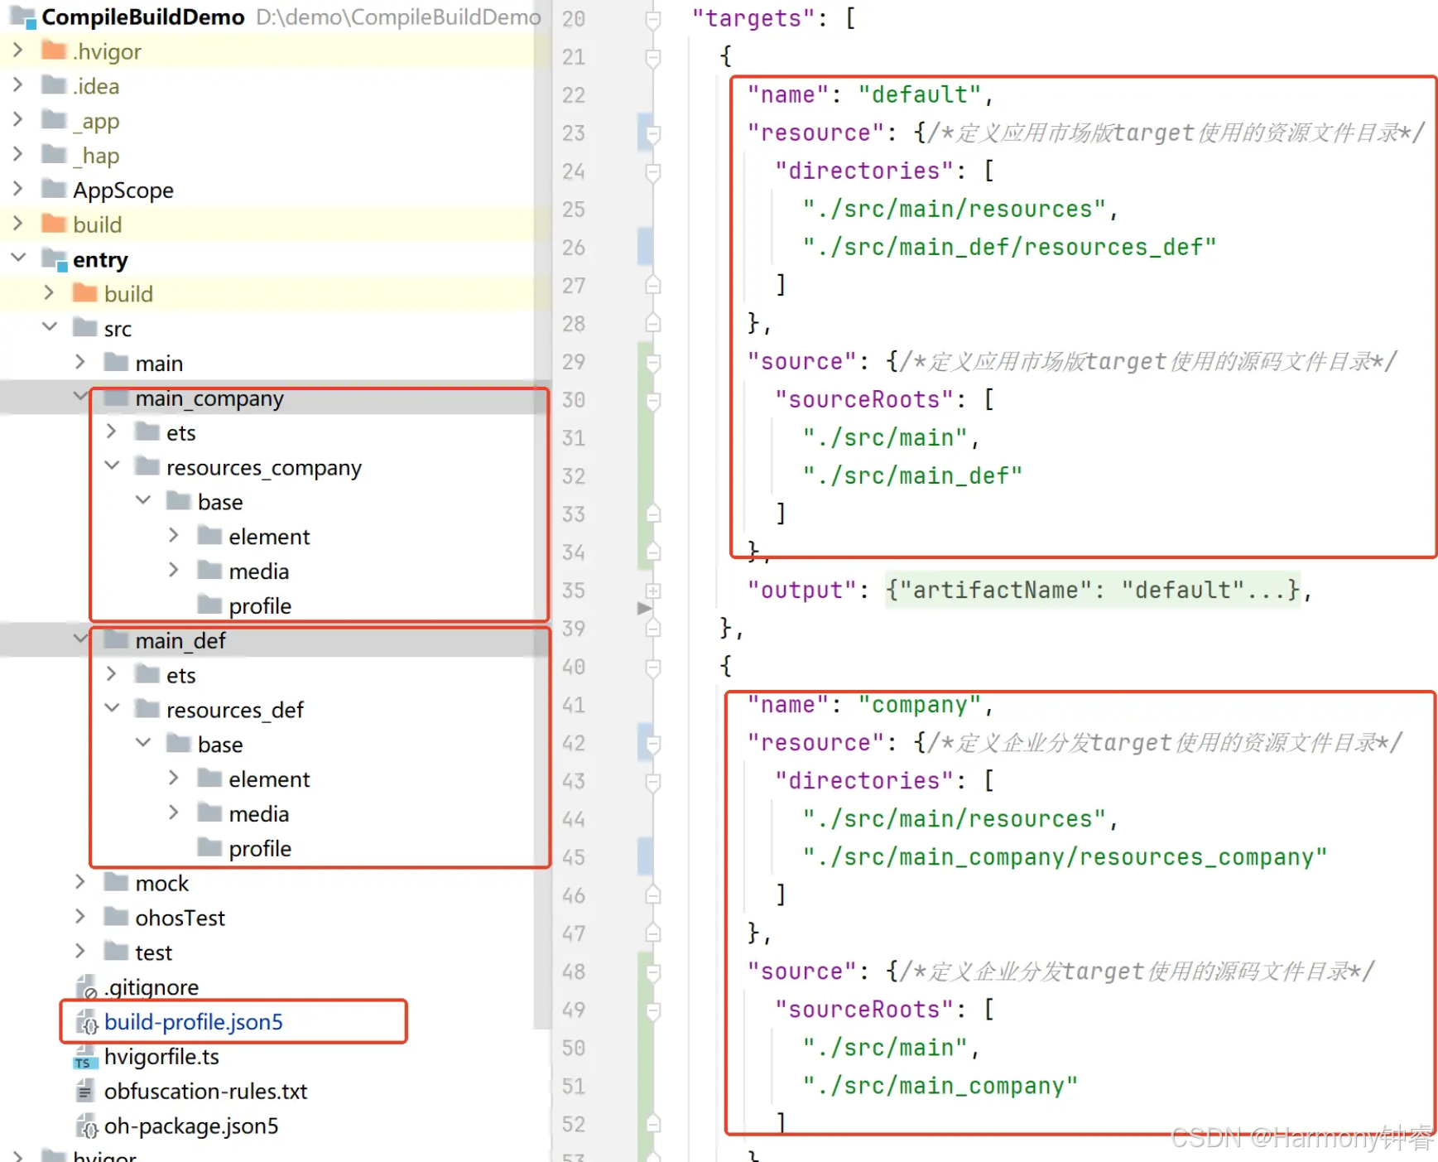Expand ets folder inside main_def
The width and height of the screenshot is (1438, 1162).
[112, 674]
